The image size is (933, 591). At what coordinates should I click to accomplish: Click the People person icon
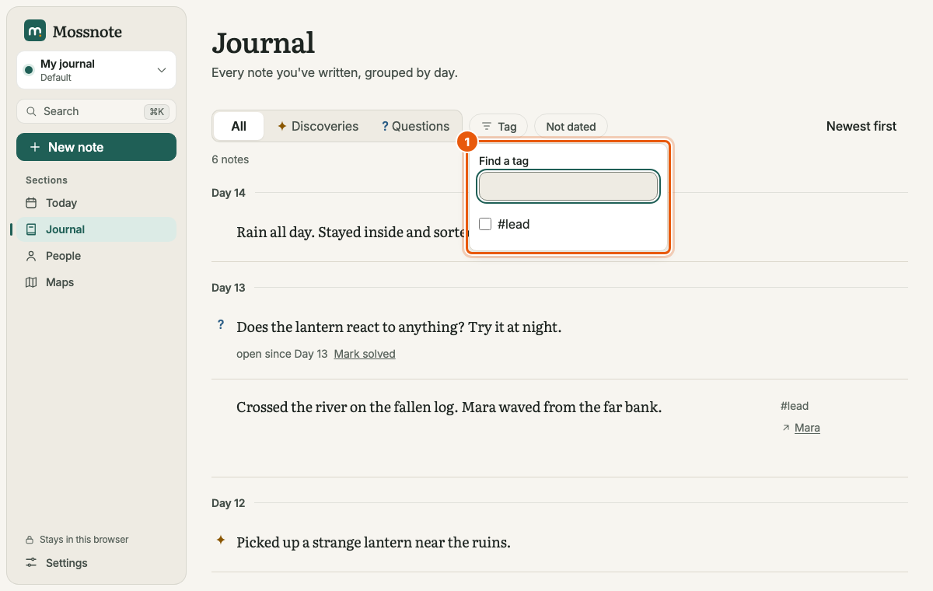pyautogui.click(x=31, y=256)
